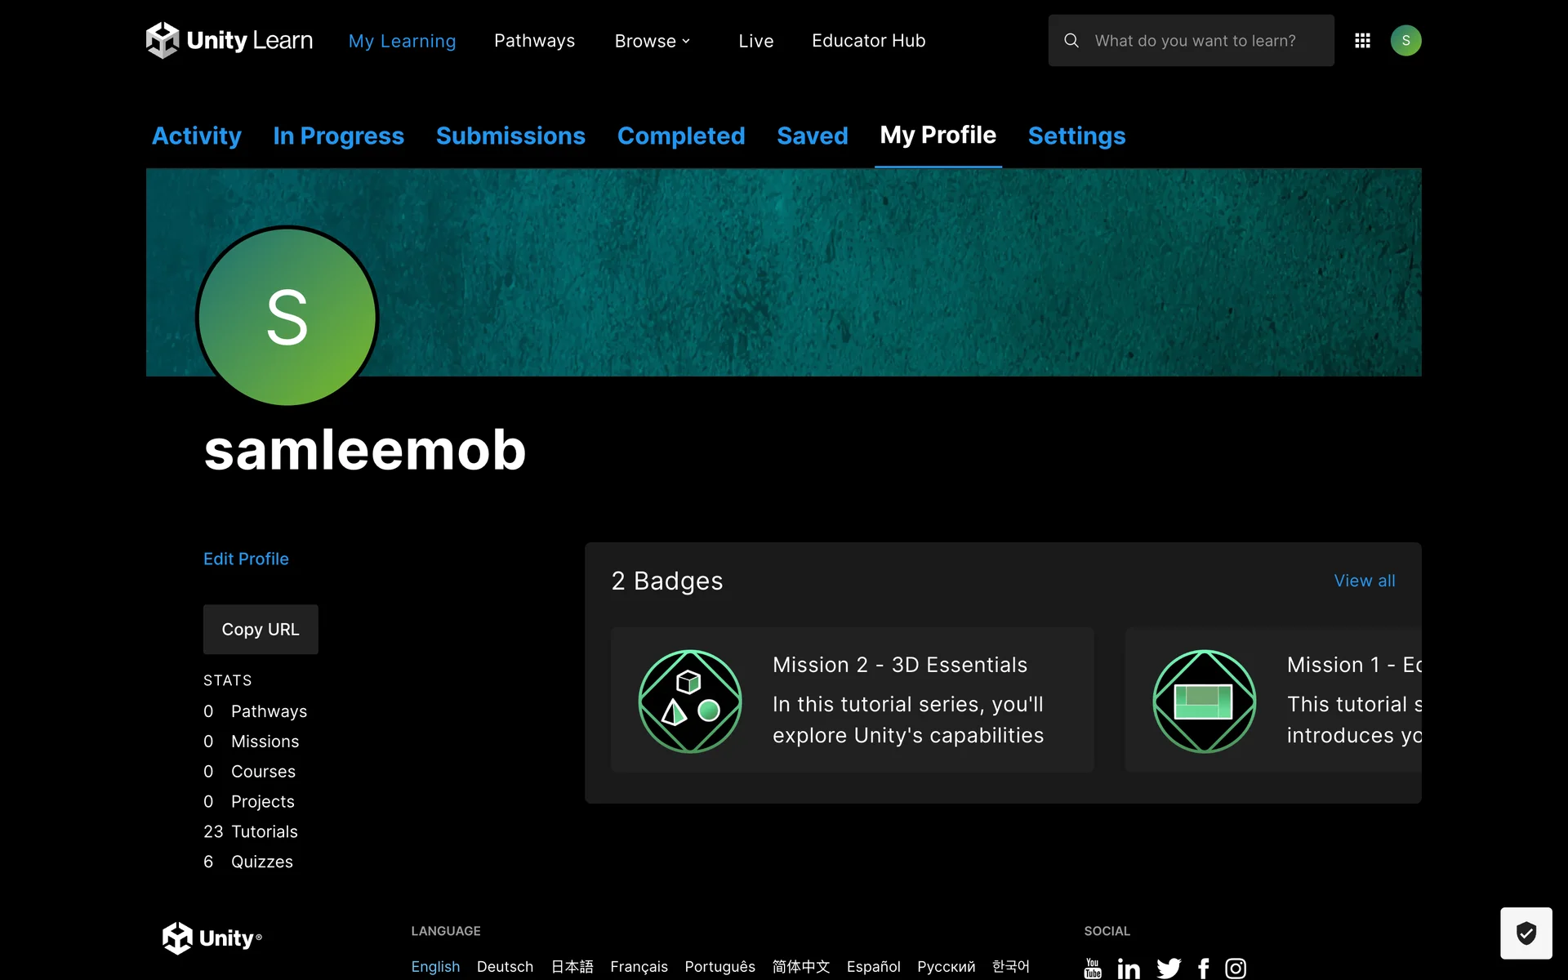This screenshot has height=980, width=1568.
Task: Open the apps grid icon
Action: click(1362, 40)
